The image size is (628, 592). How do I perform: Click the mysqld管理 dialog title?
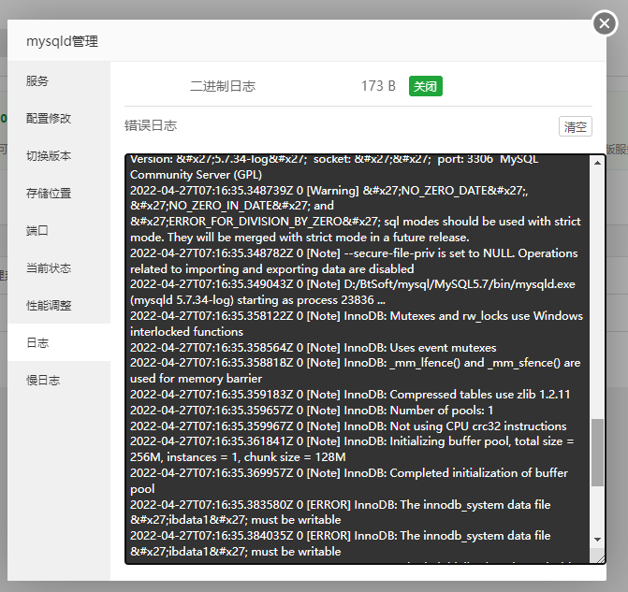(62, 41)
